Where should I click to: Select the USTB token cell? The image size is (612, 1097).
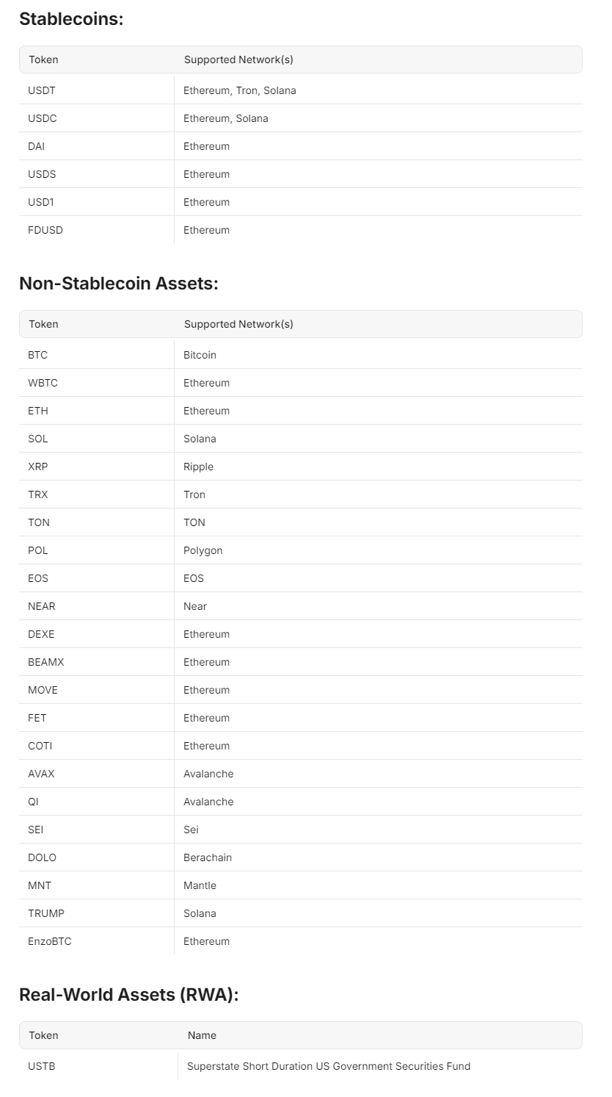pos(98,1066)
